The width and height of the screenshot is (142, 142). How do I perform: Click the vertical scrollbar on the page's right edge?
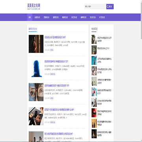pyautogui.click(x=141, y=71)
